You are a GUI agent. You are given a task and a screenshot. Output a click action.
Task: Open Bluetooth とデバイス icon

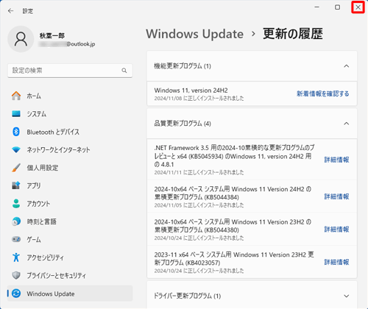point(16,132)
